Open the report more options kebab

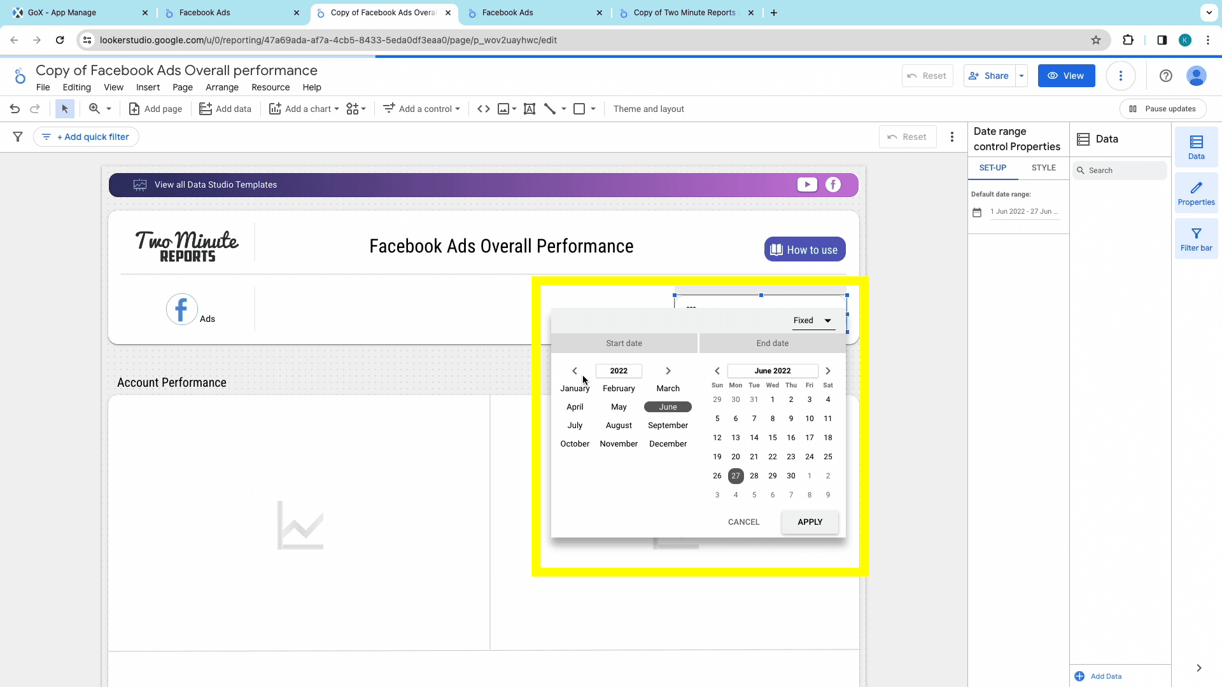(1121, 76)
